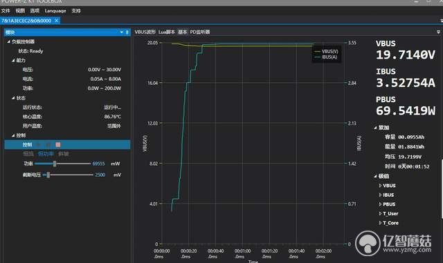The height and width of the screenshot is (263, 443).
Task: Click the red stop load button
Action: point(58,144)
